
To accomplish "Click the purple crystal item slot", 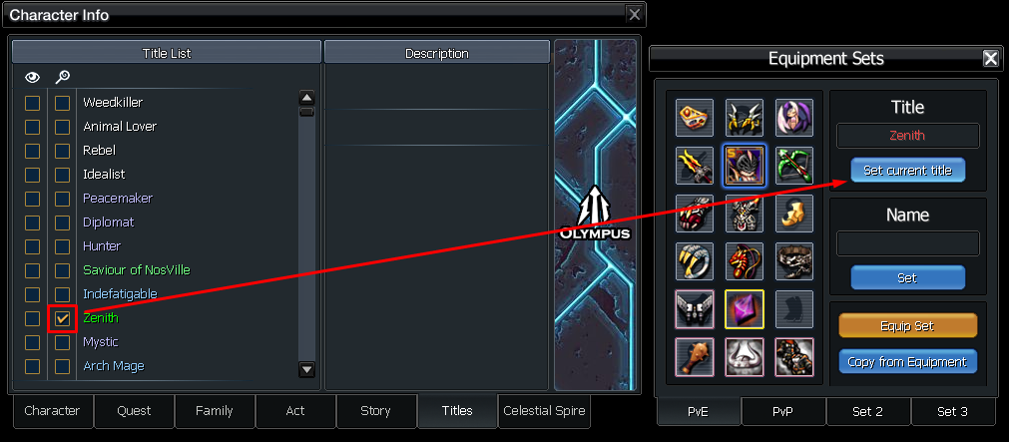I will [745, 309].
